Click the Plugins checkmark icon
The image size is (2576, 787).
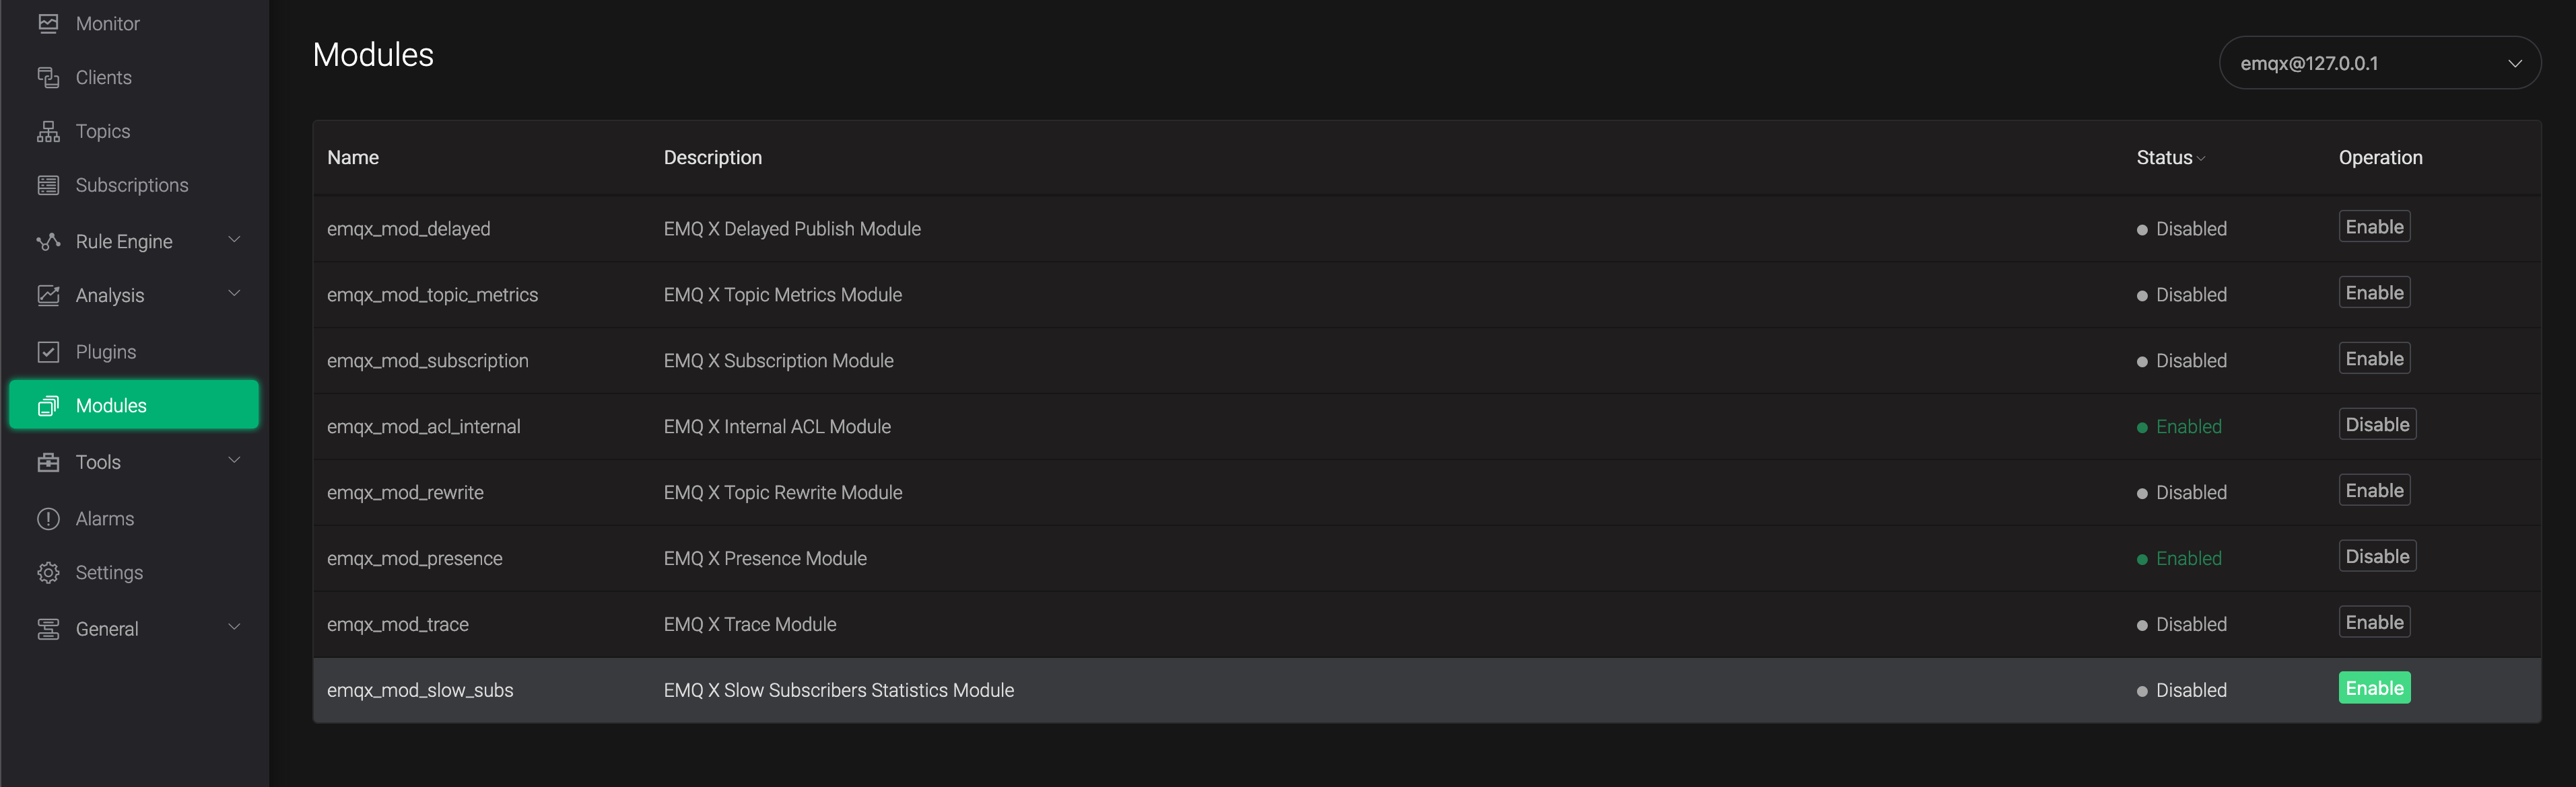pyautogui.click(x=48, y=352)
